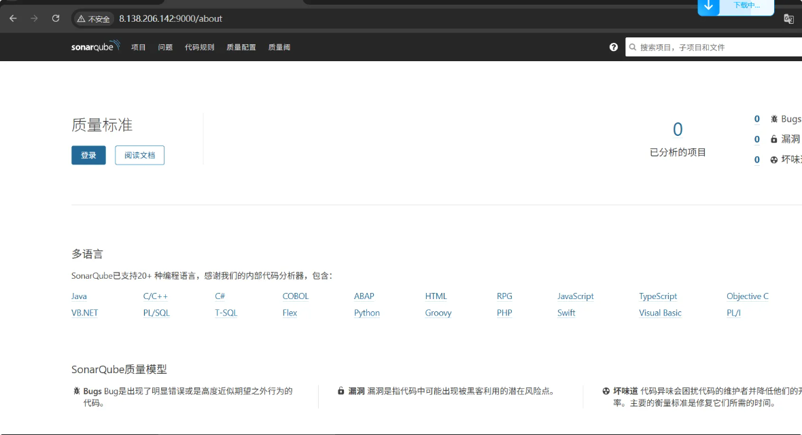Open the Flex language link
The width and height of the screenshot is (802, 435).
pyautogui.click(x=290, y=313)
